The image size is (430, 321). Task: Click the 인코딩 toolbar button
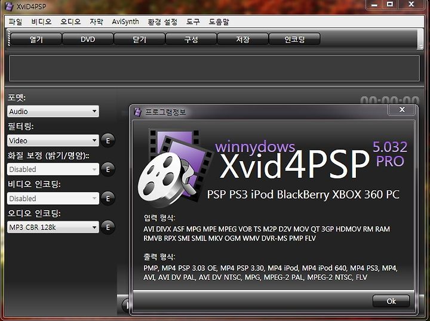[x=294, y=39]
